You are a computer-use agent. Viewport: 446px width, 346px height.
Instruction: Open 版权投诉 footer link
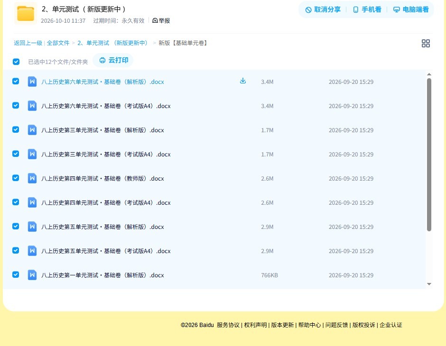pos(363,325)
